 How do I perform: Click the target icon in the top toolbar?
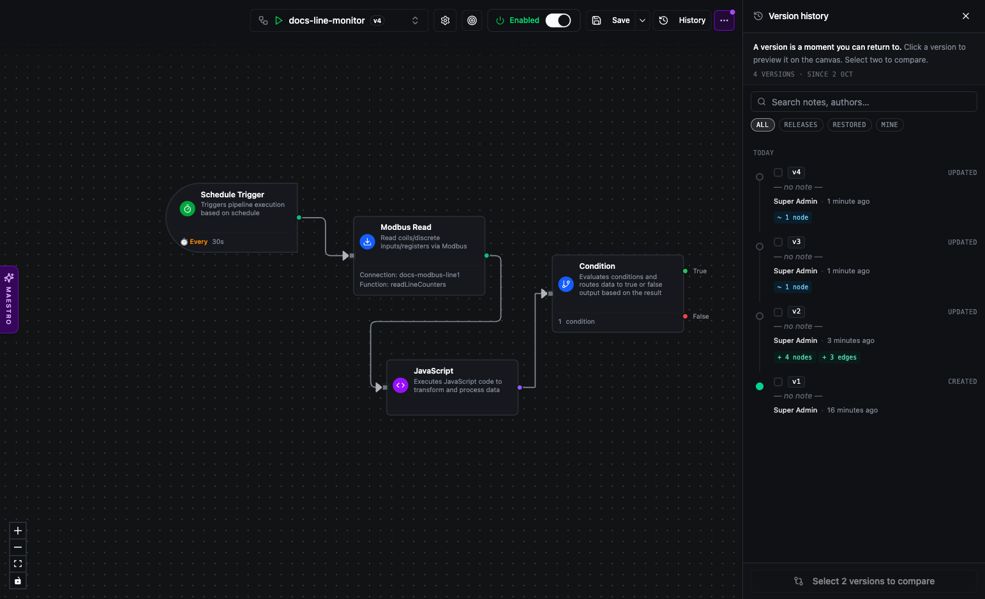(472, 20)
